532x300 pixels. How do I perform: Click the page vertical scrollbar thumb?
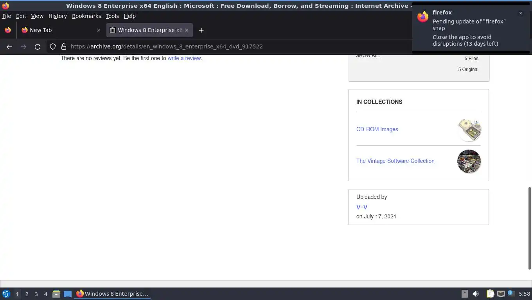point(530,228)
